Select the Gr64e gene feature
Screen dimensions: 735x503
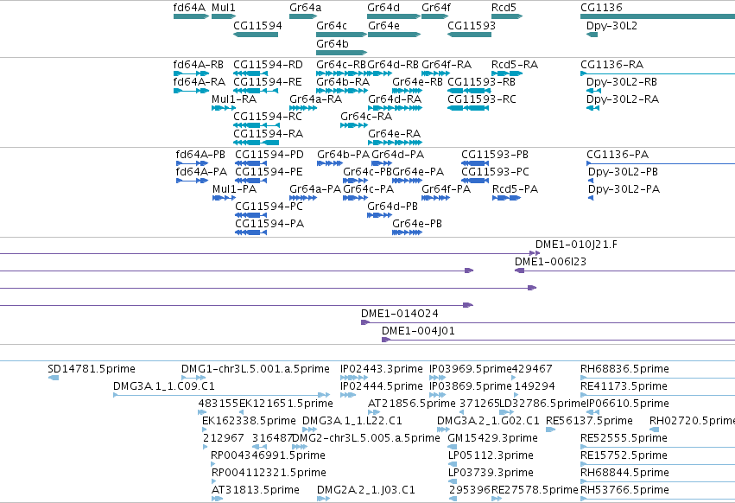(394, 35)
